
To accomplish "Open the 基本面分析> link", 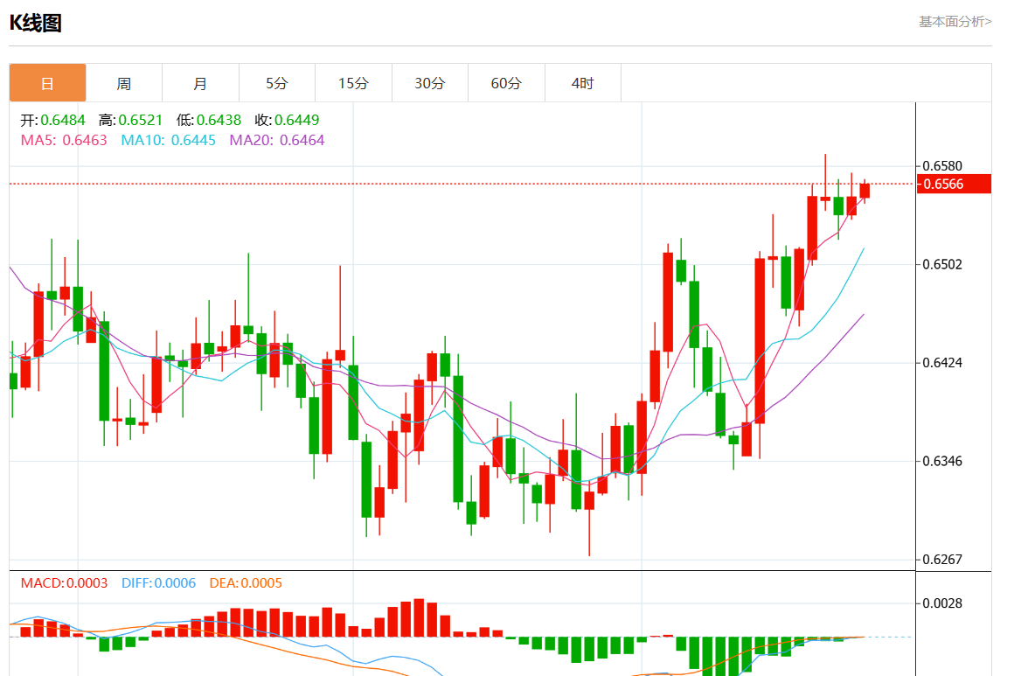I will tap(955, 21).
